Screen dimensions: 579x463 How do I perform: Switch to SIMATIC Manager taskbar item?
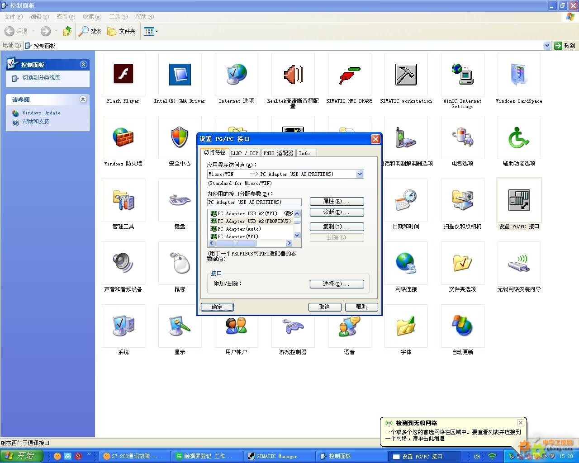click(x=278, y=456)
